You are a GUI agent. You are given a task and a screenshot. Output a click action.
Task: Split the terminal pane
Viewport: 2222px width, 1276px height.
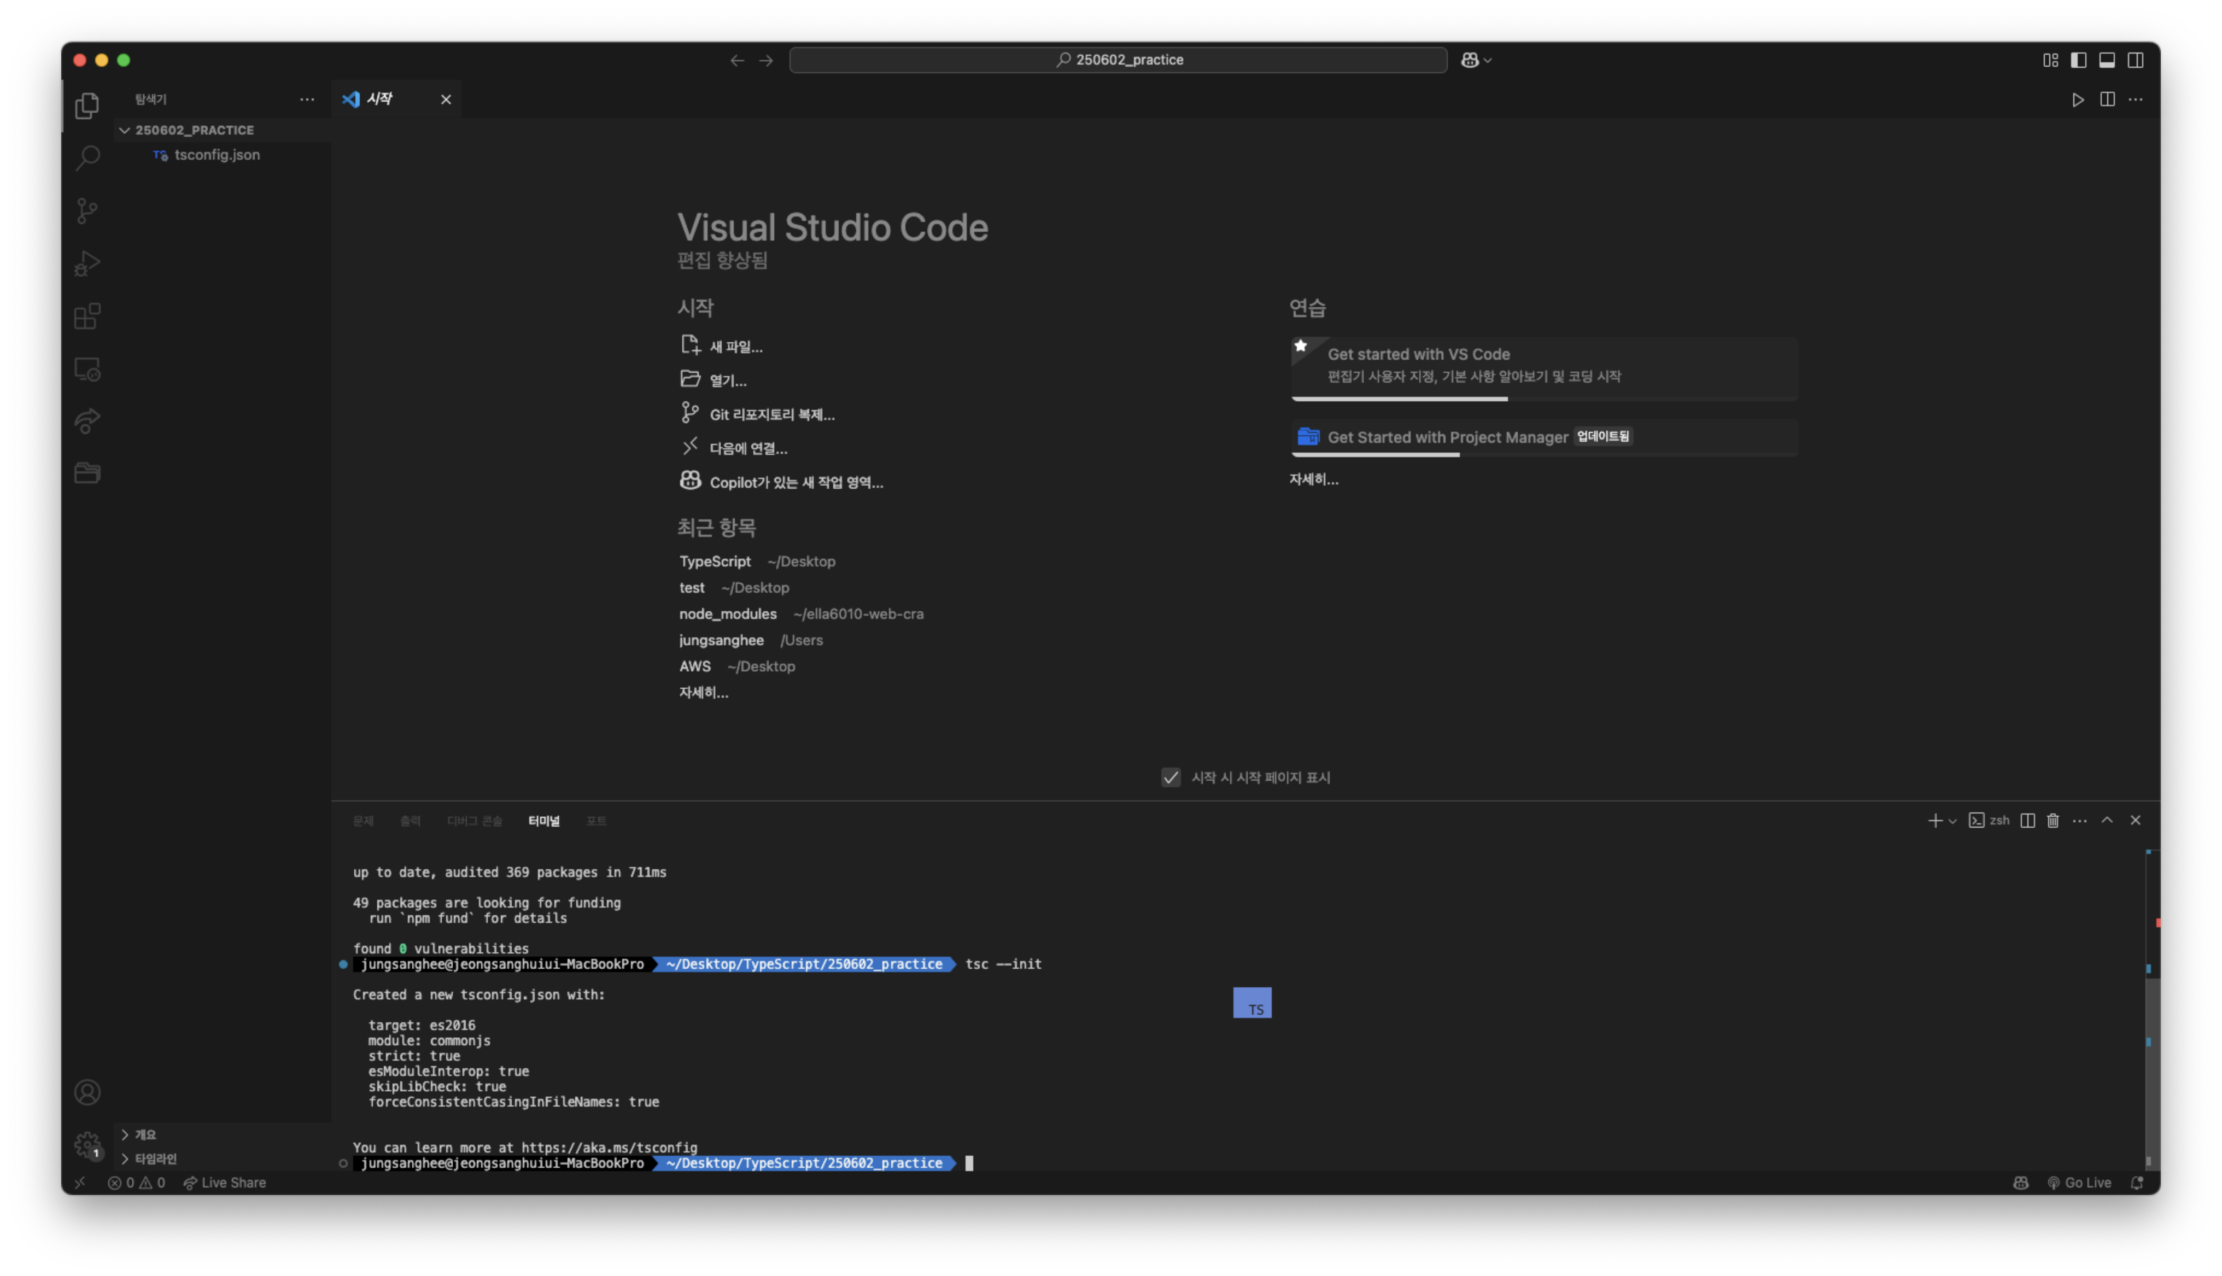coord(2027,820)
